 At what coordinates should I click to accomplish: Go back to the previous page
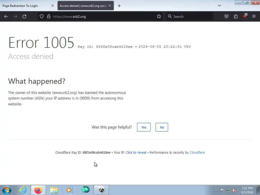(6, 17)
